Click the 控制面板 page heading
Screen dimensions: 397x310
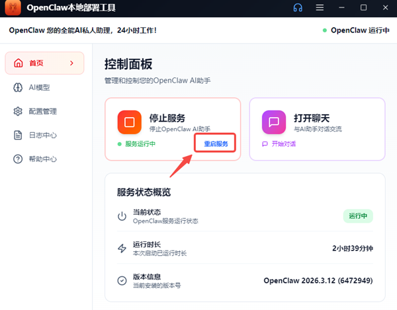coord(128,64)
